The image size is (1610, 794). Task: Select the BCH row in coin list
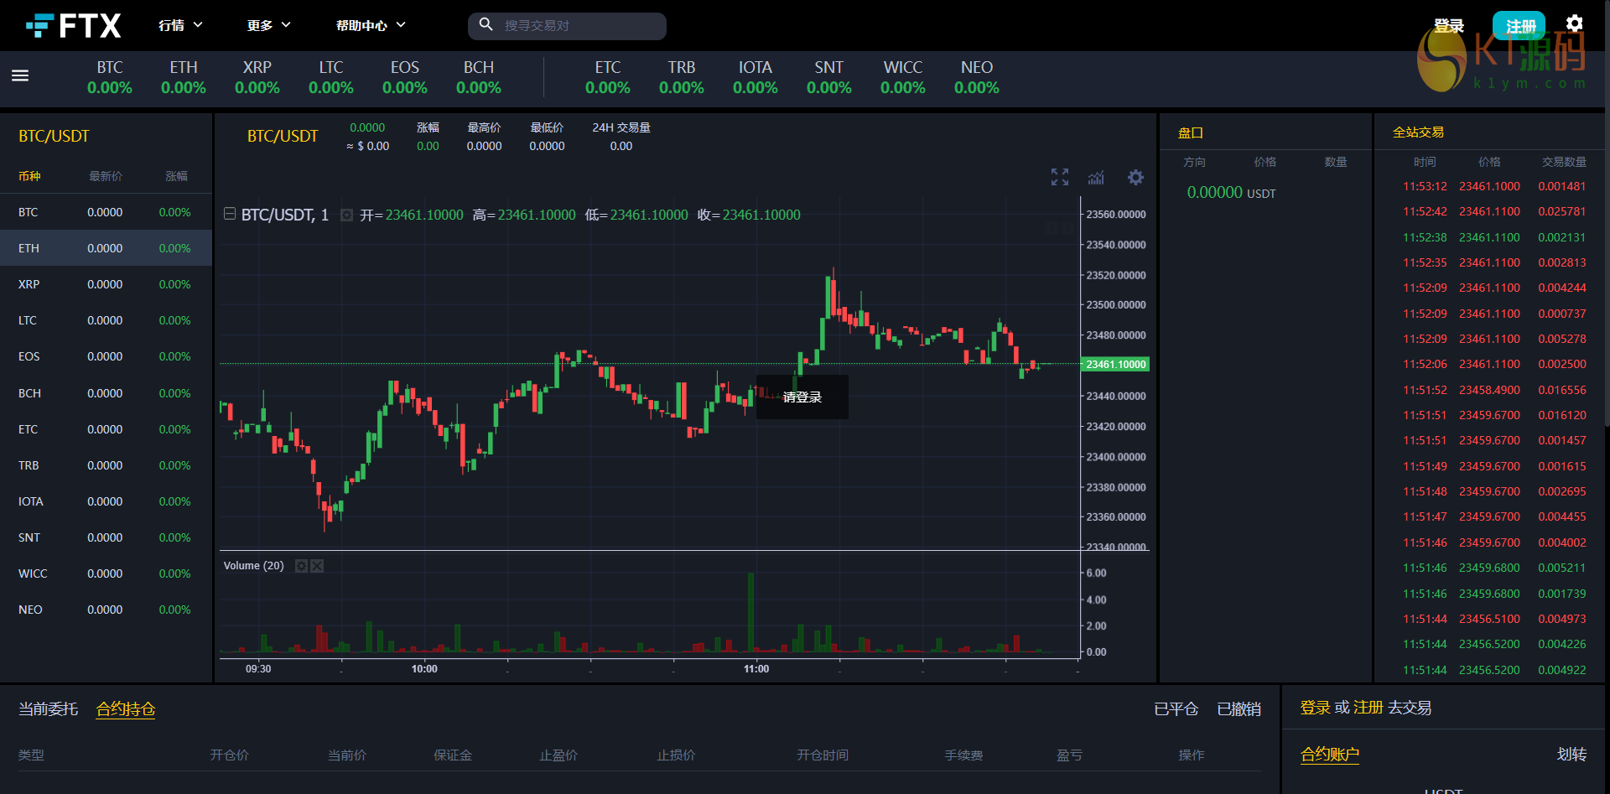[x=106, y=393]
